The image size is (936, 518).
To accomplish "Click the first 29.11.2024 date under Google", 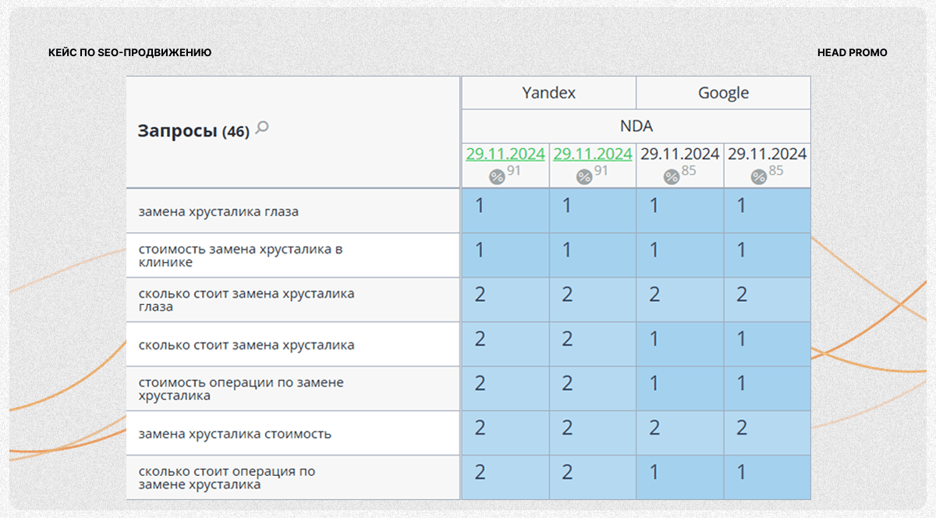I will [x=680, y=154].
